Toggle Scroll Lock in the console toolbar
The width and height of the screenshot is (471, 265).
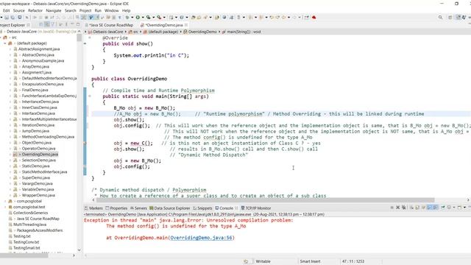(x=417, y=208)
